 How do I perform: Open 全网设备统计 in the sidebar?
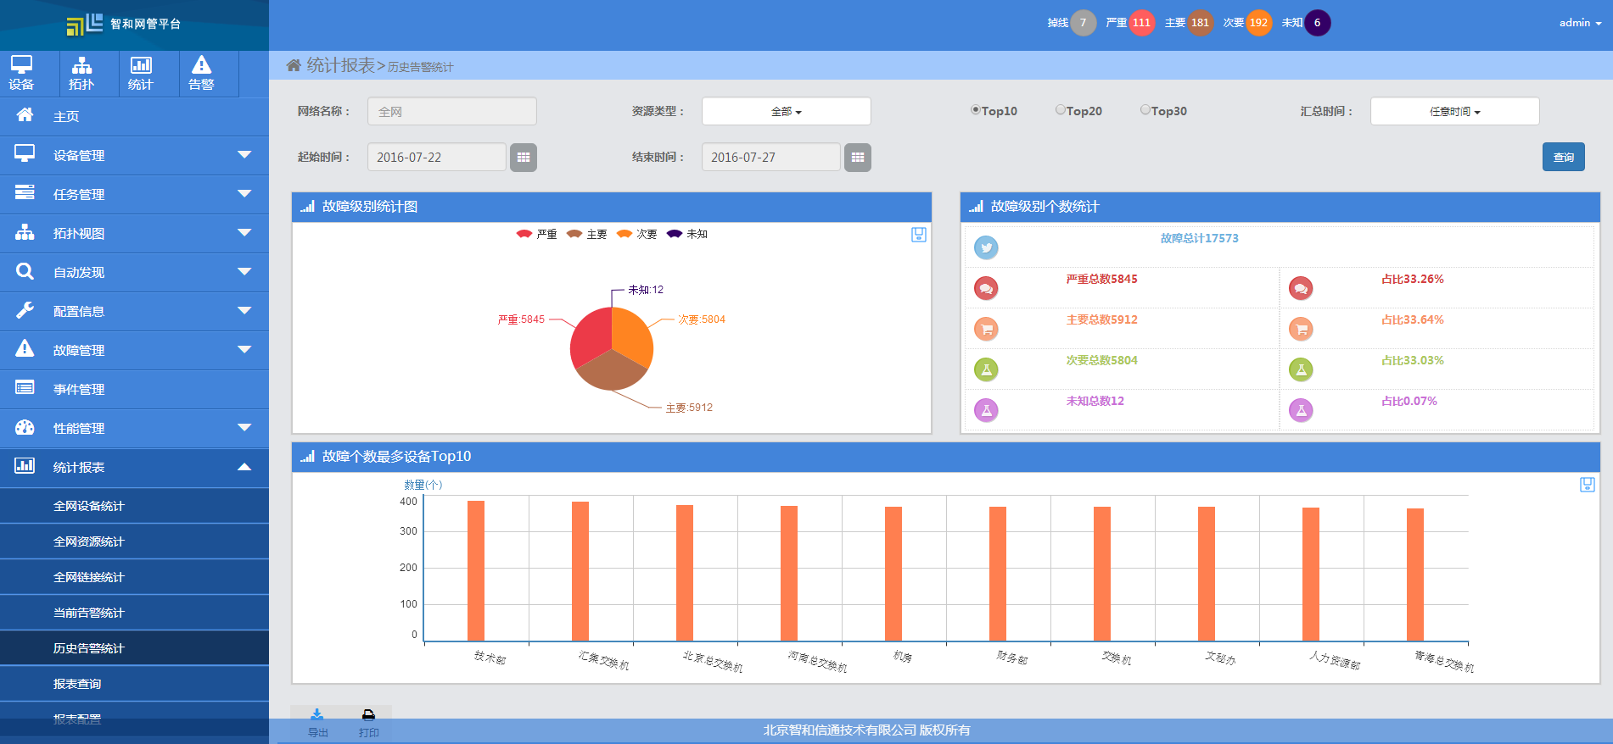(x=89, y=506)
